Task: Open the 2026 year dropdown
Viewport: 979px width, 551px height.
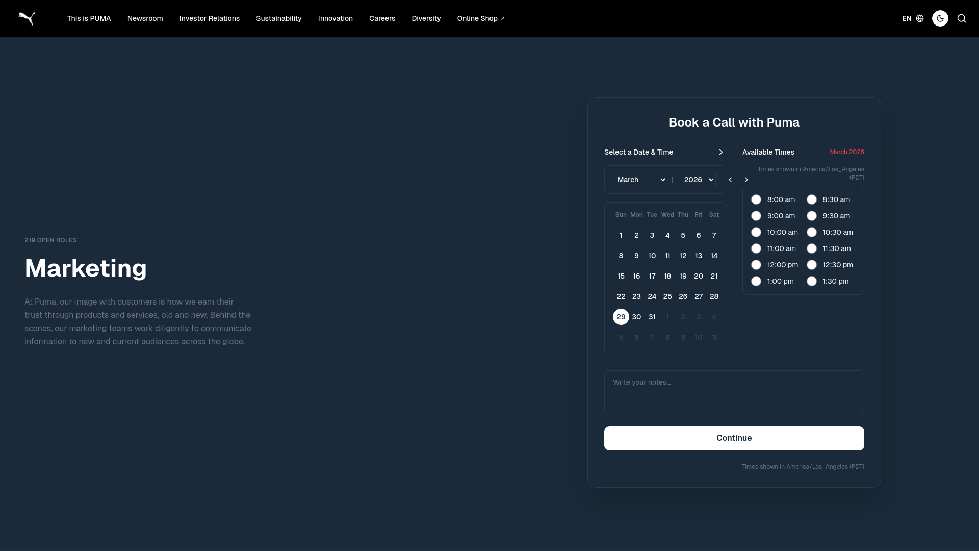Action: coord(697,180)
